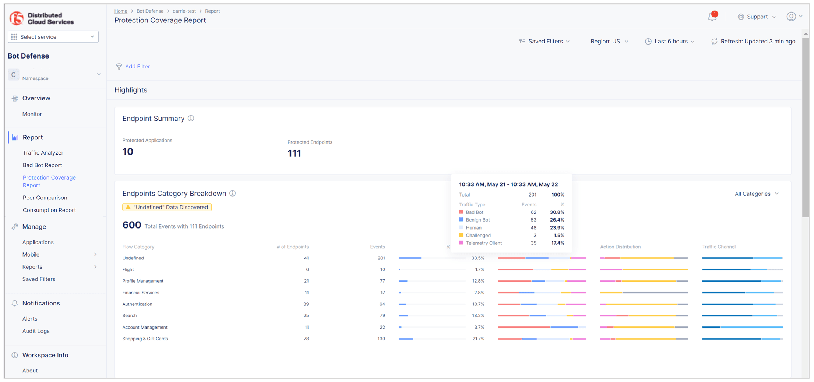Open Applications under Manage
The height and width of the screenshot is (382, 814).
click(38, 242)
